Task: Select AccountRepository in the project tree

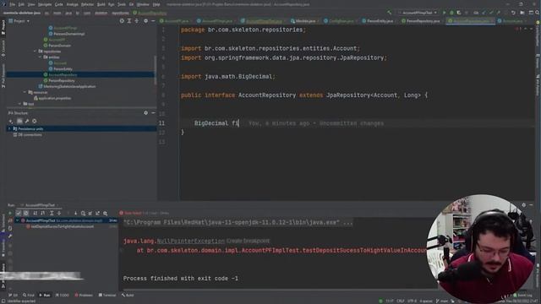Action: click(x=63, y=74)
